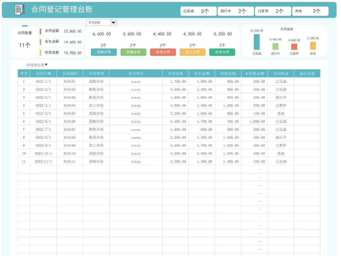The image size is (341, 256).
Task: Click the 10,900.00 received amount value
Action: point(73,53)
